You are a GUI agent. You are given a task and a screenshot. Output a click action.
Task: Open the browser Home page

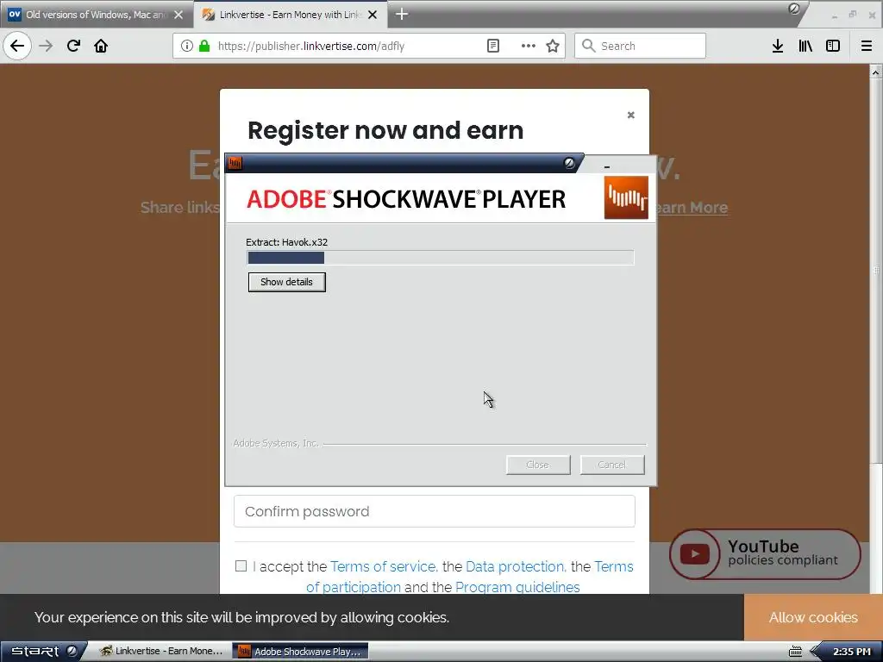[x=101, y=46]
